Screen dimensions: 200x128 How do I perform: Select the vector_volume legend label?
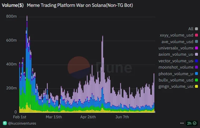coord(176,61)
